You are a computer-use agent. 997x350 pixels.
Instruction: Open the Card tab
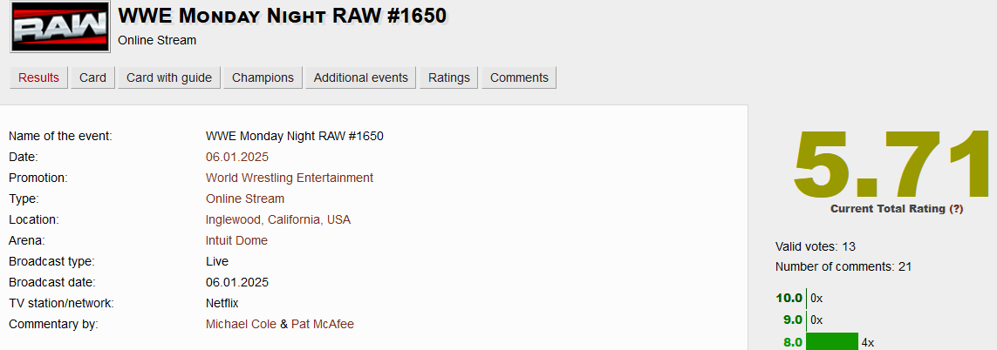pos(92,77)
